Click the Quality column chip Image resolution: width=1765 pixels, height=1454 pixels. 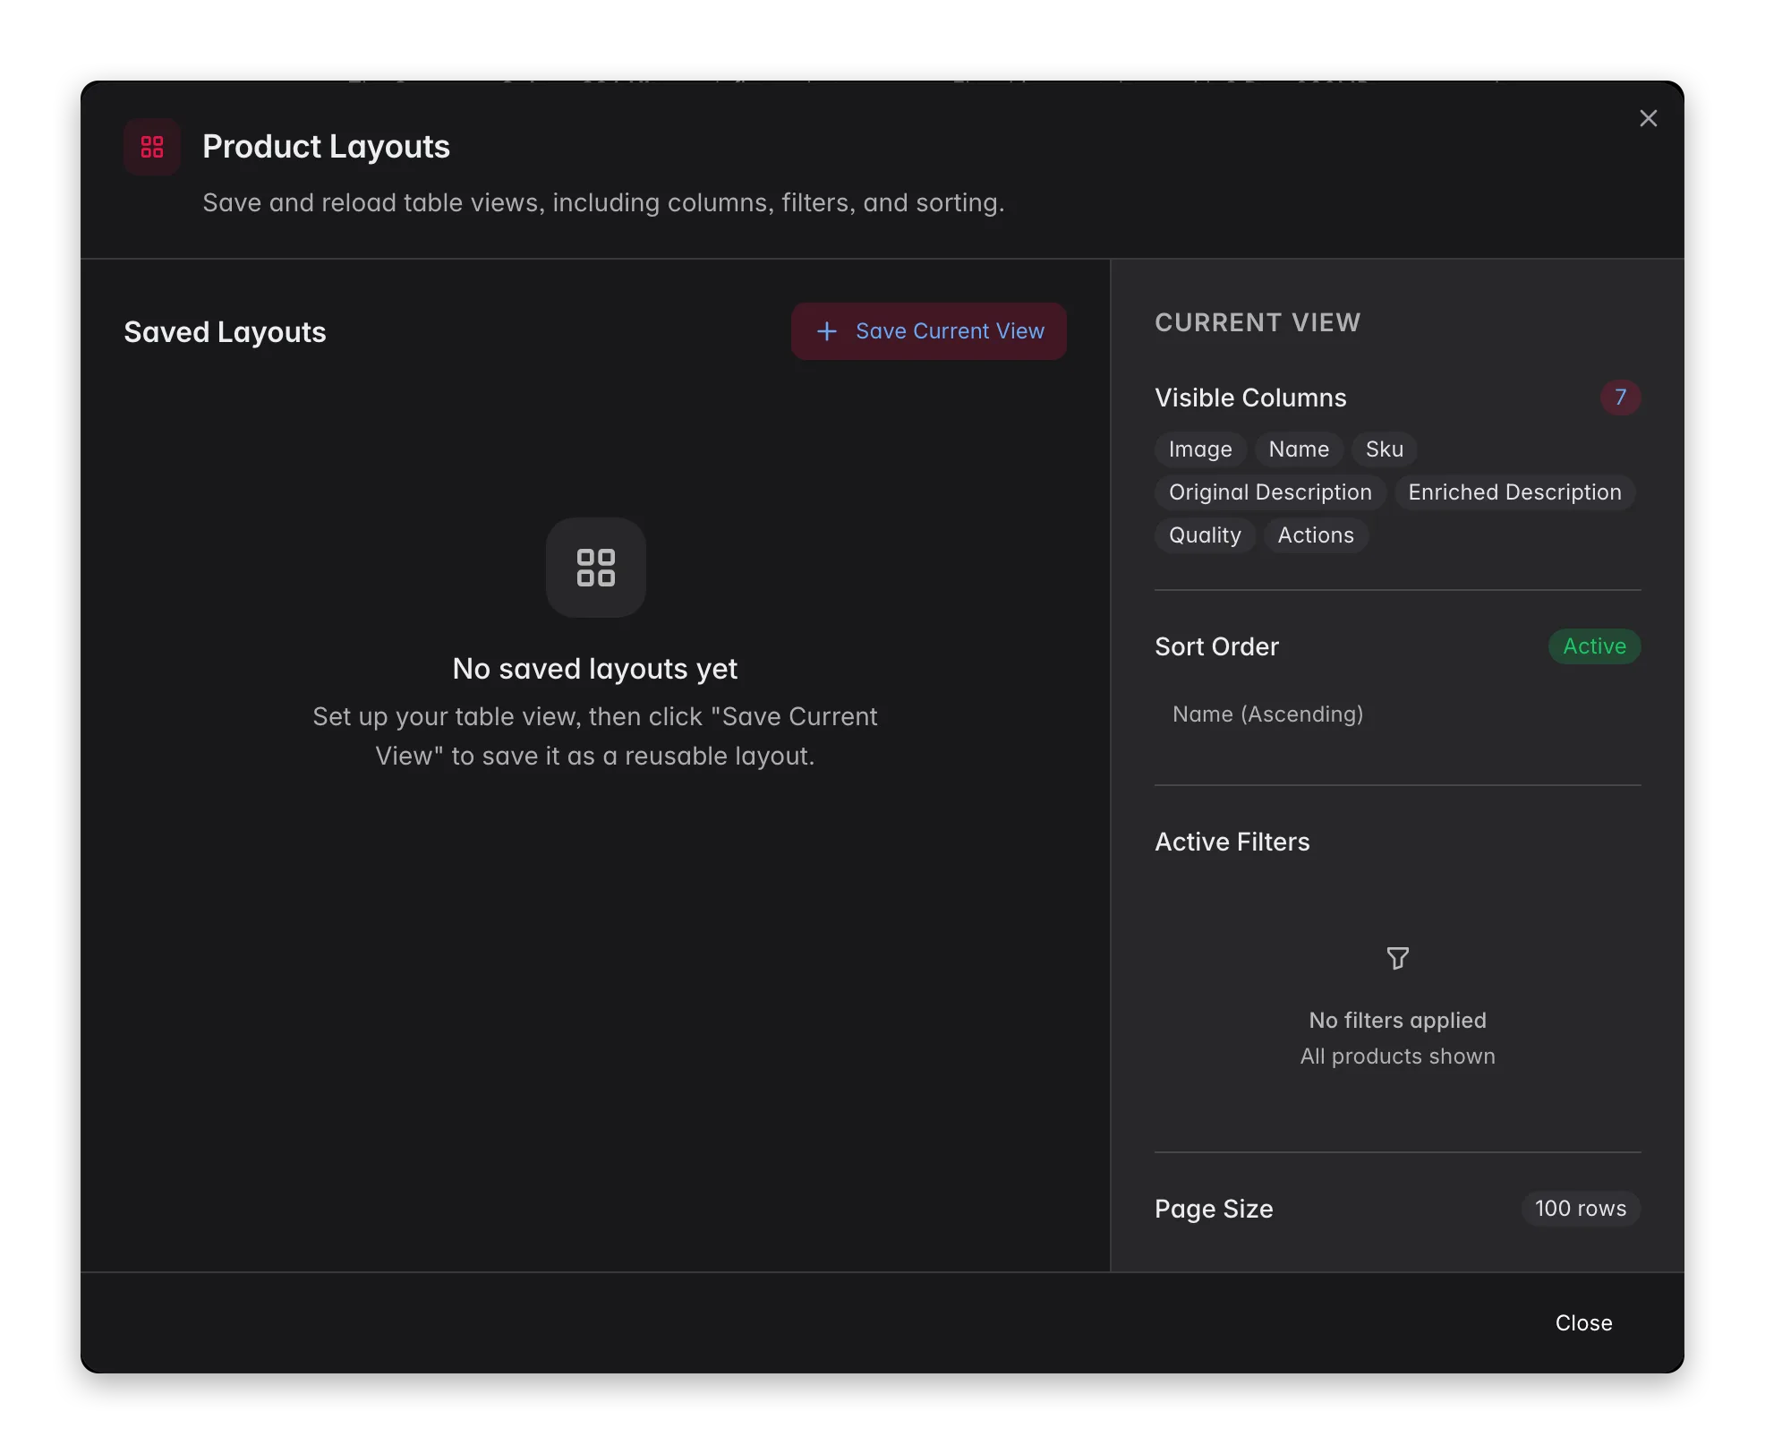click(1205, 535)
